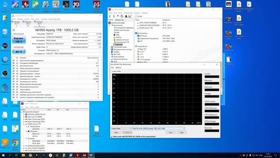
Task: Open File menu in HWMonitor window
Action: click(x=22, y=107)
